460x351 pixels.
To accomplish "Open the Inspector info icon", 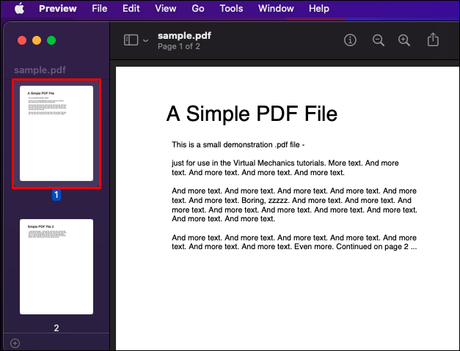I will click(x=350, y=40).
